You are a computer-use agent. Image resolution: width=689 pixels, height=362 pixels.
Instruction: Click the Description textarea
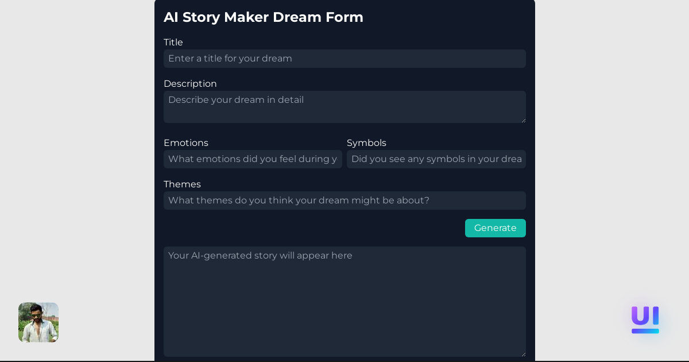[x=344, y=107]
